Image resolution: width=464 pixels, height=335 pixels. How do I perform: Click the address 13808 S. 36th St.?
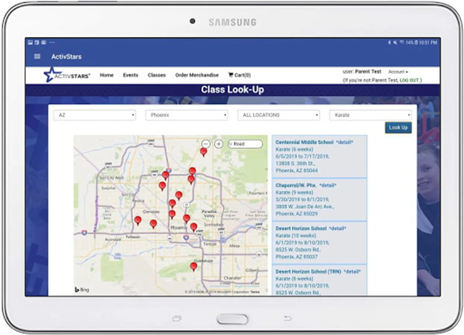[x=295, y=163]
